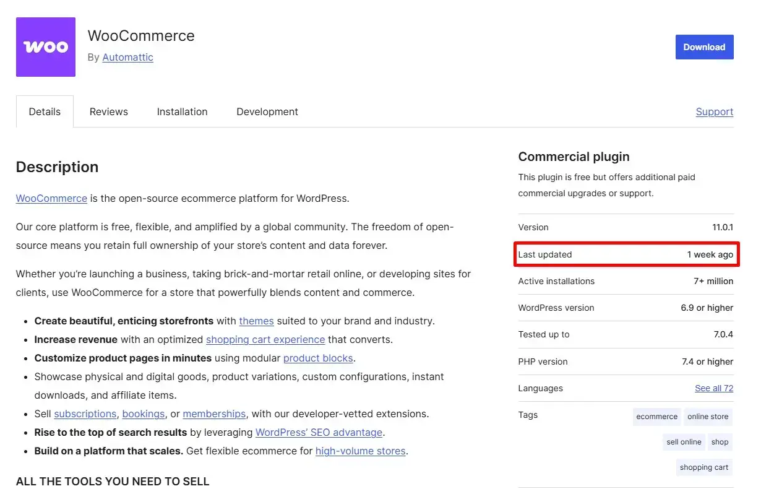Click the See all 72 languages link

pos(714,388)
